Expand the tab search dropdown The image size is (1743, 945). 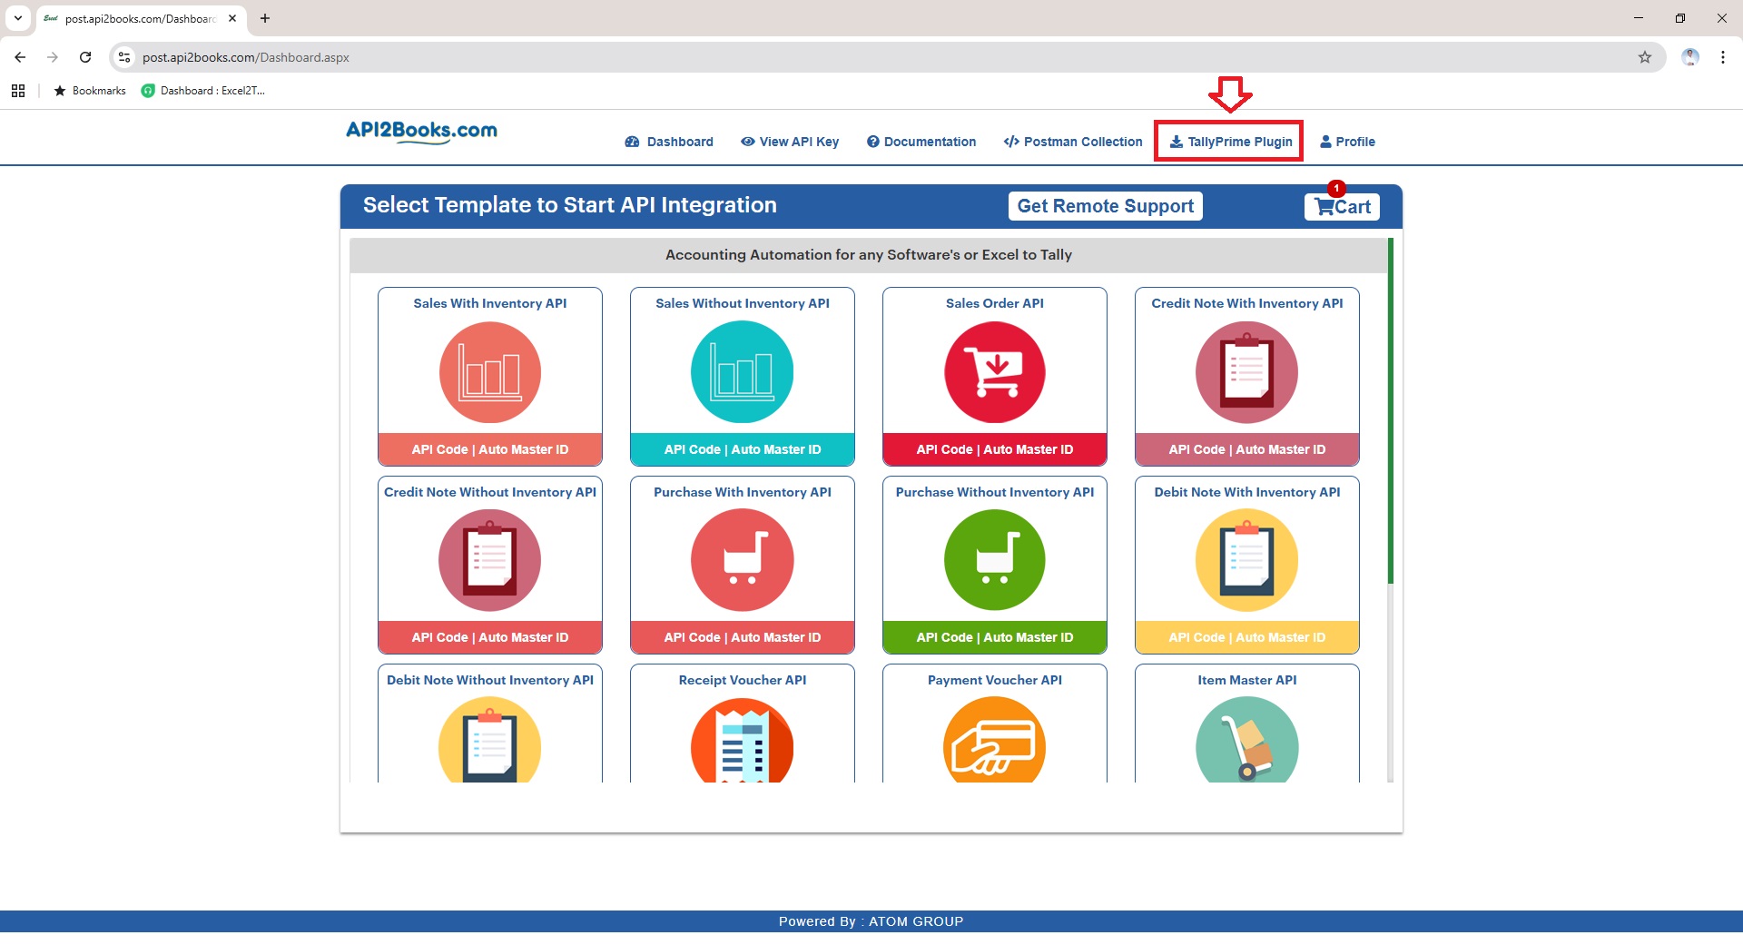coord(17,18)
